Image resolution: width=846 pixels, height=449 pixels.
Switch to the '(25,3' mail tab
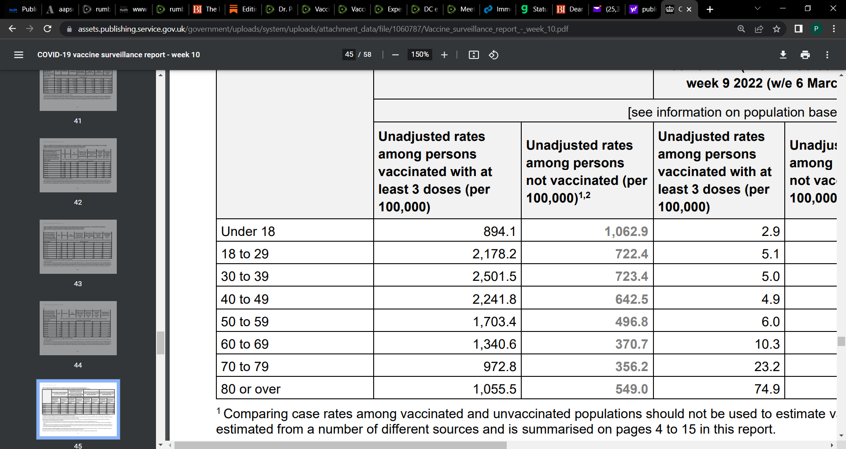point(606,9)
